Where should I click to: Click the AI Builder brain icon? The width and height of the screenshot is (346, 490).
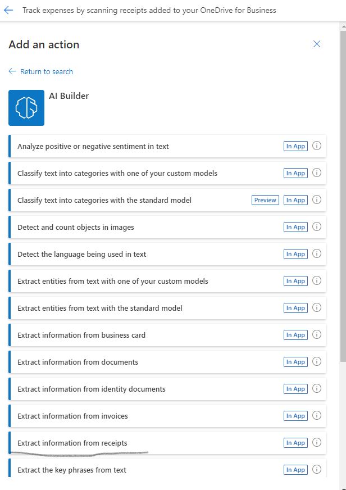tap(25, 107)
